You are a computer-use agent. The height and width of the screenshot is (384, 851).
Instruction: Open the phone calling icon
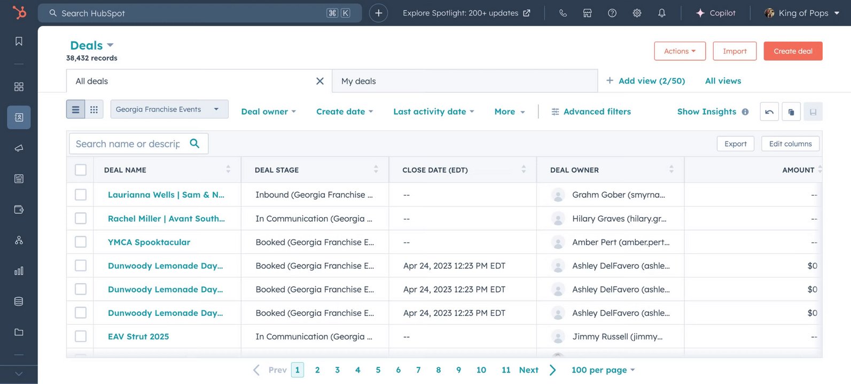coord(563,13)
